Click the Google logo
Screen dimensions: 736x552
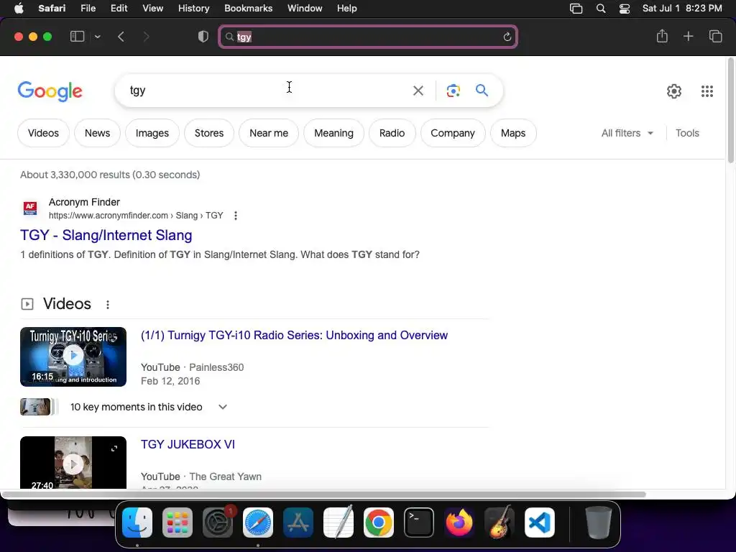click(x=50, y=91)
